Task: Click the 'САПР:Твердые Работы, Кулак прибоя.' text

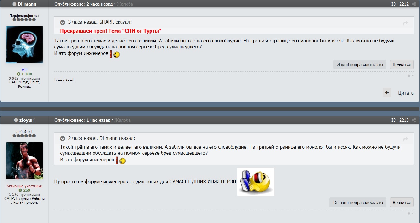Action: (24, 200)
